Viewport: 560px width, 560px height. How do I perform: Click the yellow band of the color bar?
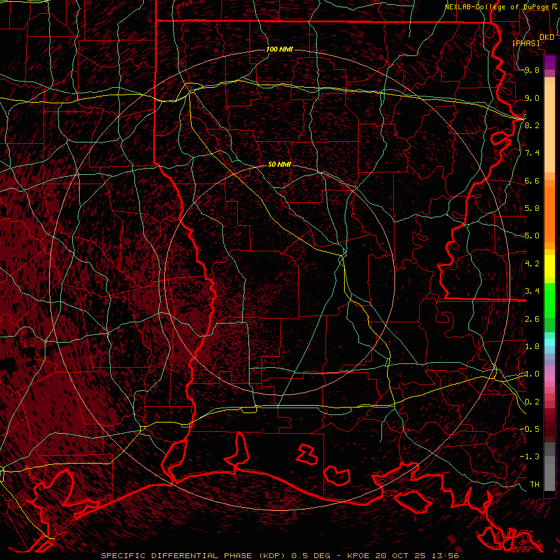549,266
